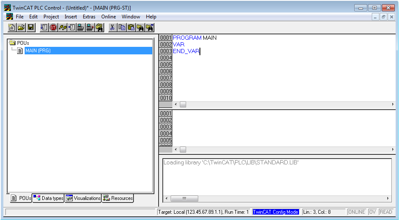Open the Project menu
This screenshot has height=220, width=399.
pos(51,17)
